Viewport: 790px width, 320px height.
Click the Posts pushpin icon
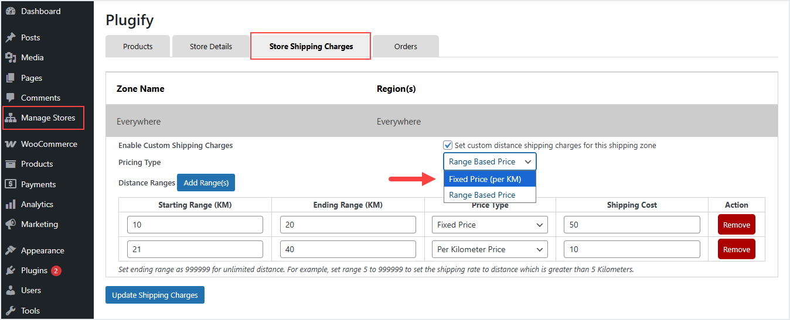click(10, 37)
